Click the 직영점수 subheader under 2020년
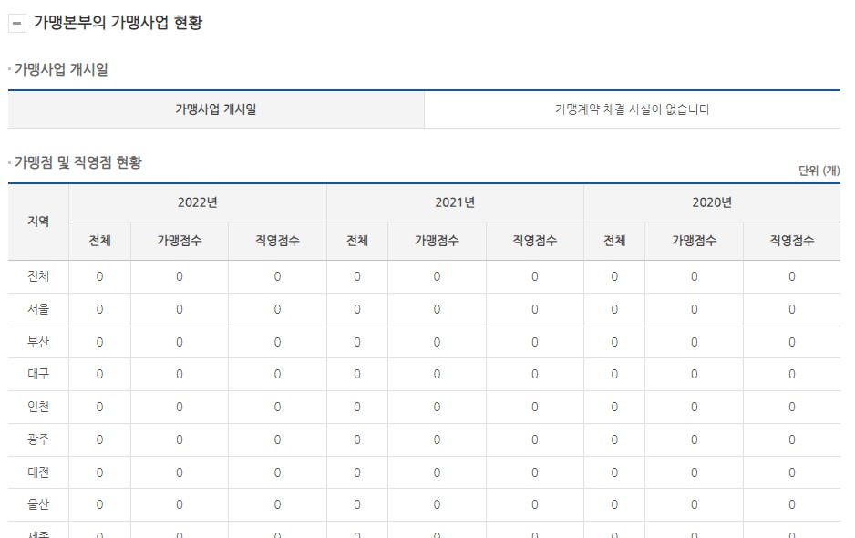 coord(792,241)
